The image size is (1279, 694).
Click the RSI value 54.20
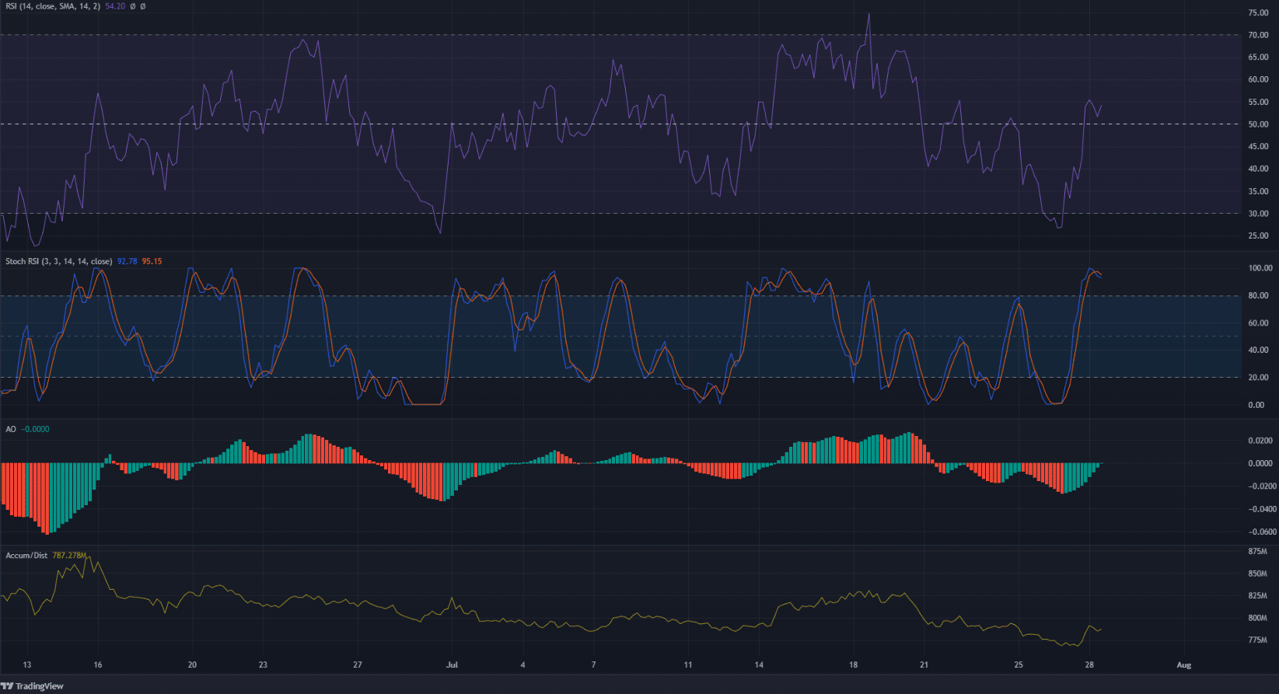pos(115,6)
